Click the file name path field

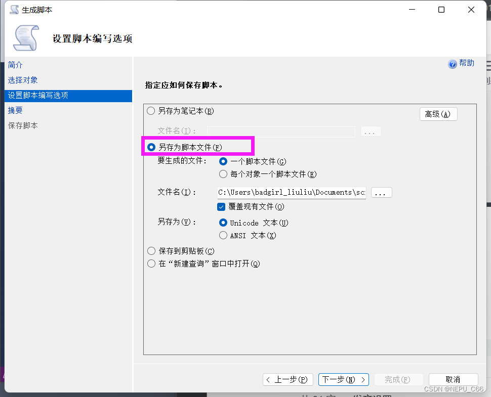point(291,192)
